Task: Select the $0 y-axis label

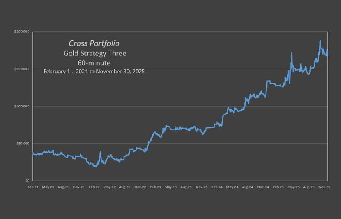Action: 26,181
